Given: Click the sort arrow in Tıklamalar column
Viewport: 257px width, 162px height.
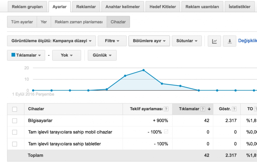Looking at the screenshot, I should coord(209,109).
